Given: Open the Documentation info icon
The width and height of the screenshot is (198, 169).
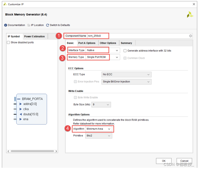Looking at the screenshot, I should [x=6, y=25].
